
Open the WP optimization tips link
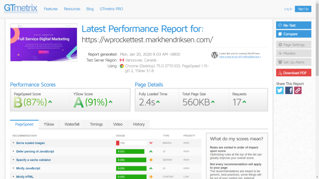pyautogui.click(x=240, y=57)
